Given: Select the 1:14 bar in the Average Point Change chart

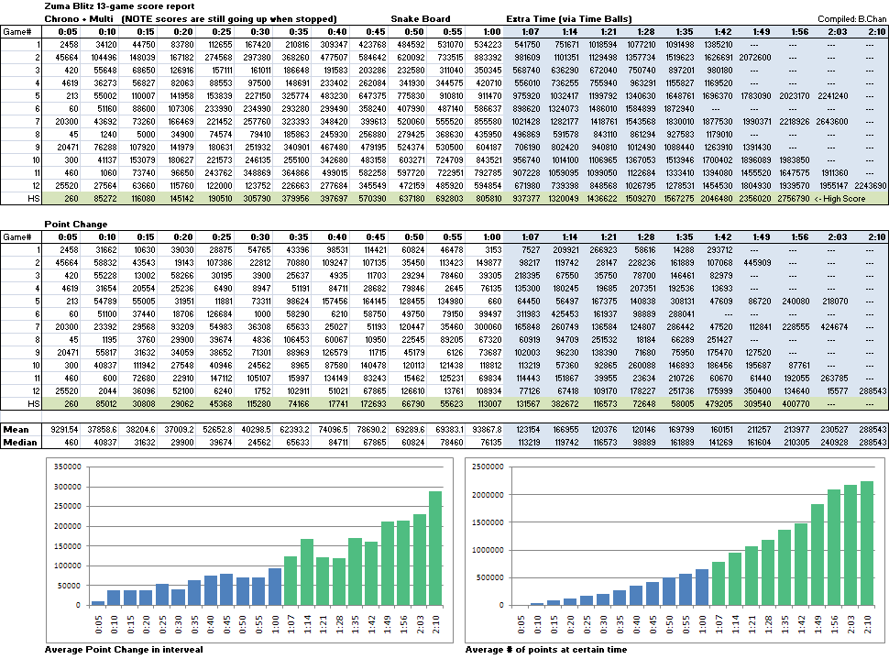Looking at the screenshot, I should tap(307, 572).
